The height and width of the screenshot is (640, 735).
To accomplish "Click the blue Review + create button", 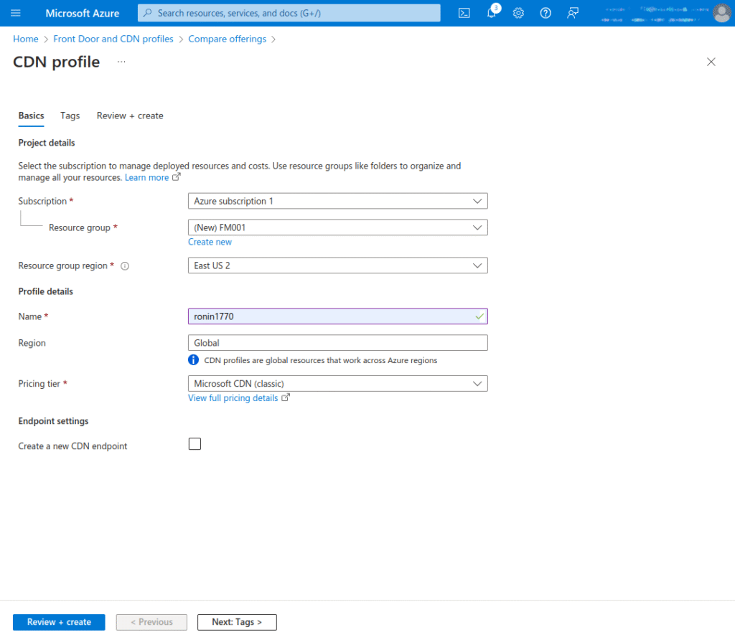I will (59, 622).
